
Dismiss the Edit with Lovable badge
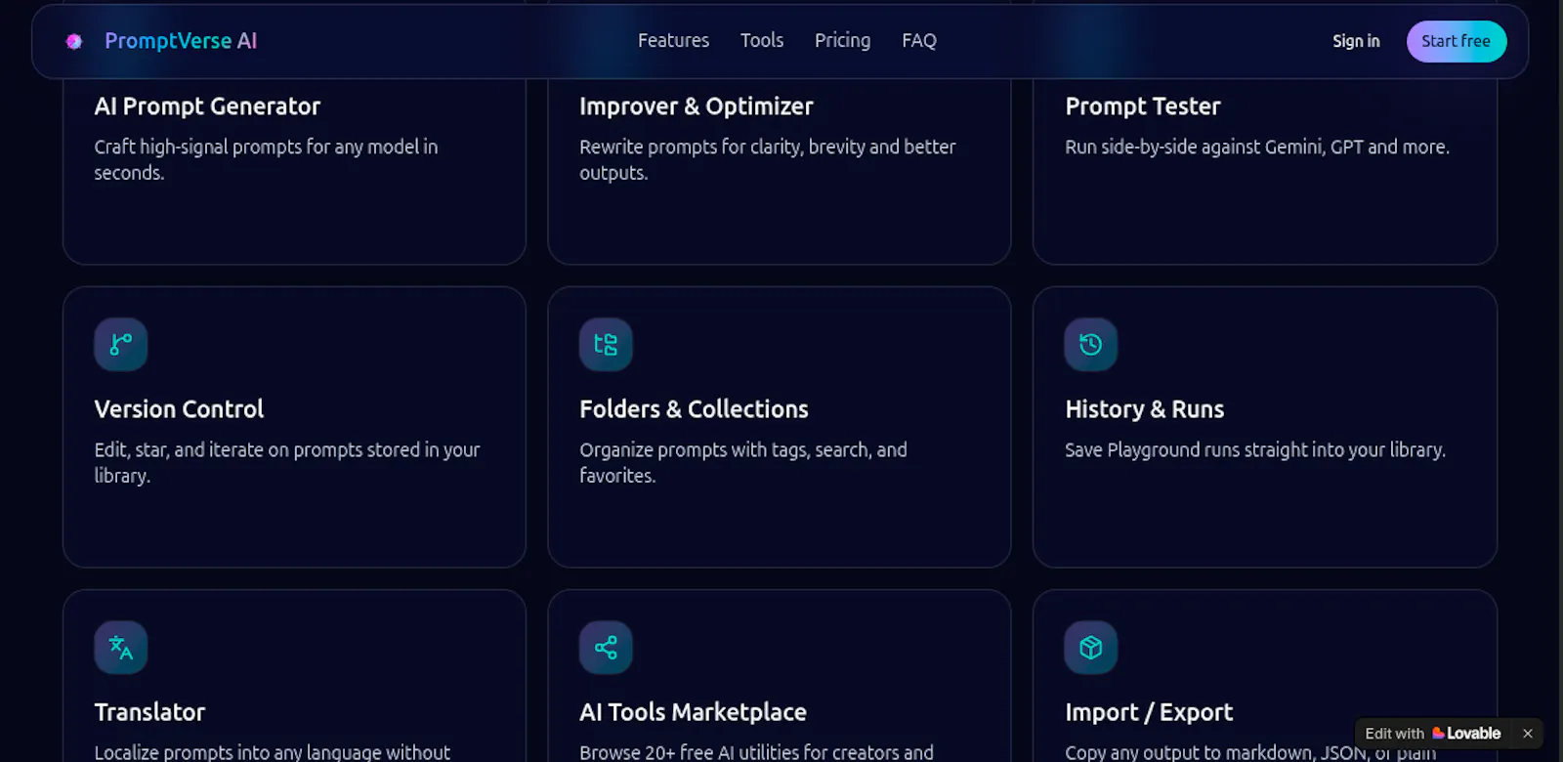[x=1528, y=733]
